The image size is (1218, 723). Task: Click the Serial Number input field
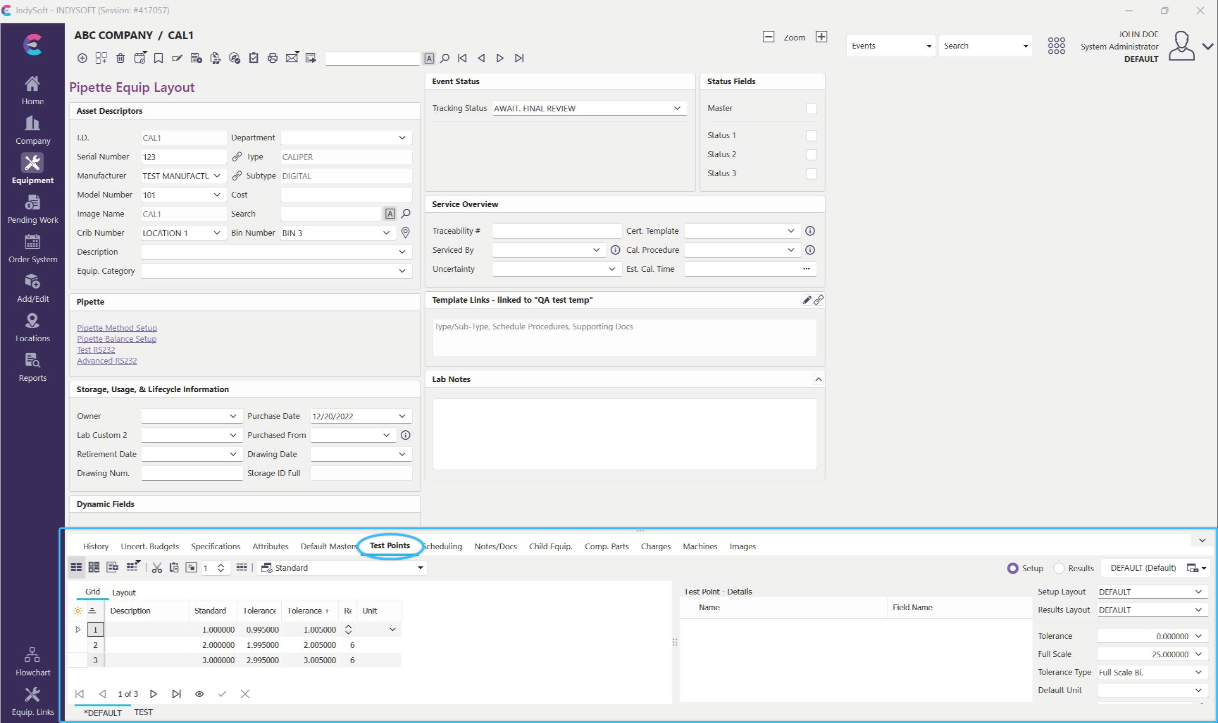tap(184, 157)
